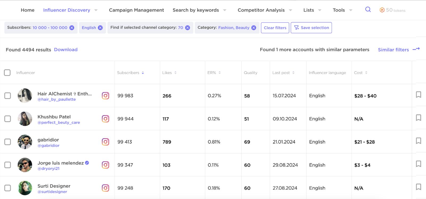Open Campaign Management page
Screen dimensions: 426x199
[x=136, y=10]
